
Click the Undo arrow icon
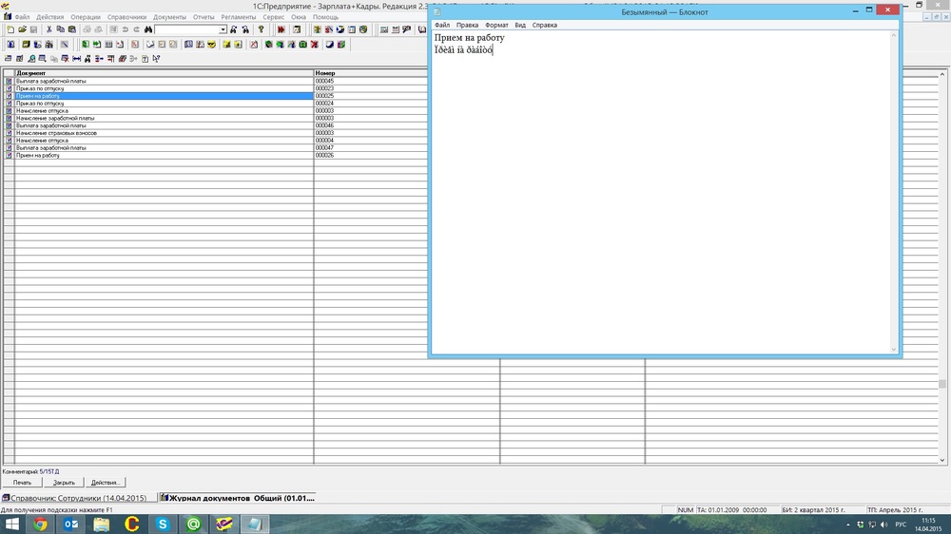pyautogui.click(x=125, y=29)
